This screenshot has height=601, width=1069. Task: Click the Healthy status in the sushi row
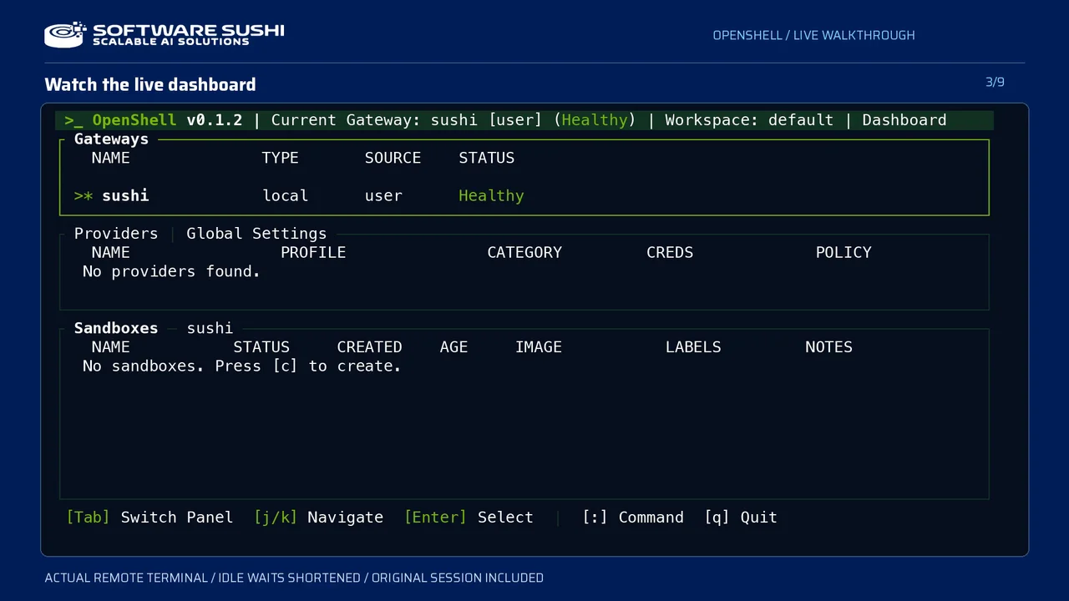point(491,196)
